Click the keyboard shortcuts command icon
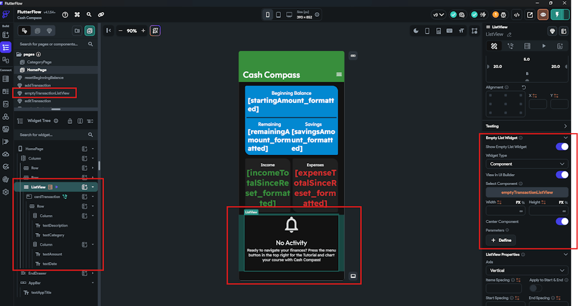Viewport: 578px width, 306px height. (77, 15)
